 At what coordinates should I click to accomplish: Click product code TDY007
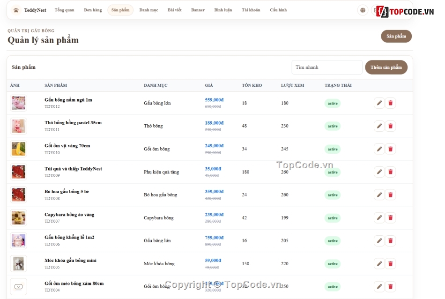(x=52, y=221)
